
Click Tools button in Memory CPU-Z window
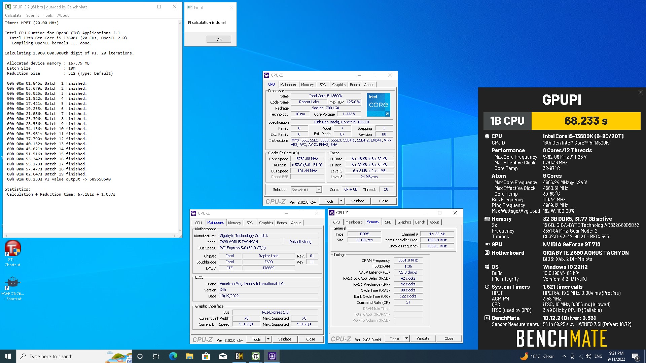pyautogui.click(x=394, y=338)
